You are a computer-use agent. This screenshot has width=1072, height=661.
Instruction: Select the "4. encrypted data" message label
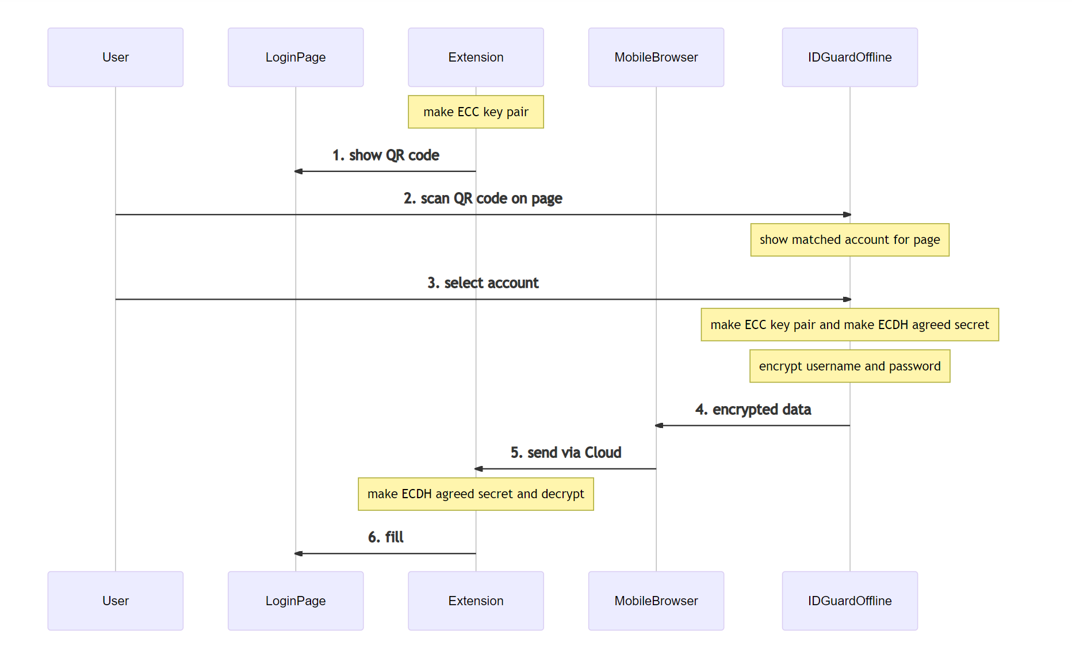click(753, 410)
